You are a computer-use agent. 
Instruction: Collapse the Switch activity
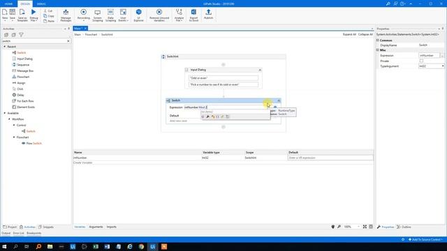click(279, 100)
